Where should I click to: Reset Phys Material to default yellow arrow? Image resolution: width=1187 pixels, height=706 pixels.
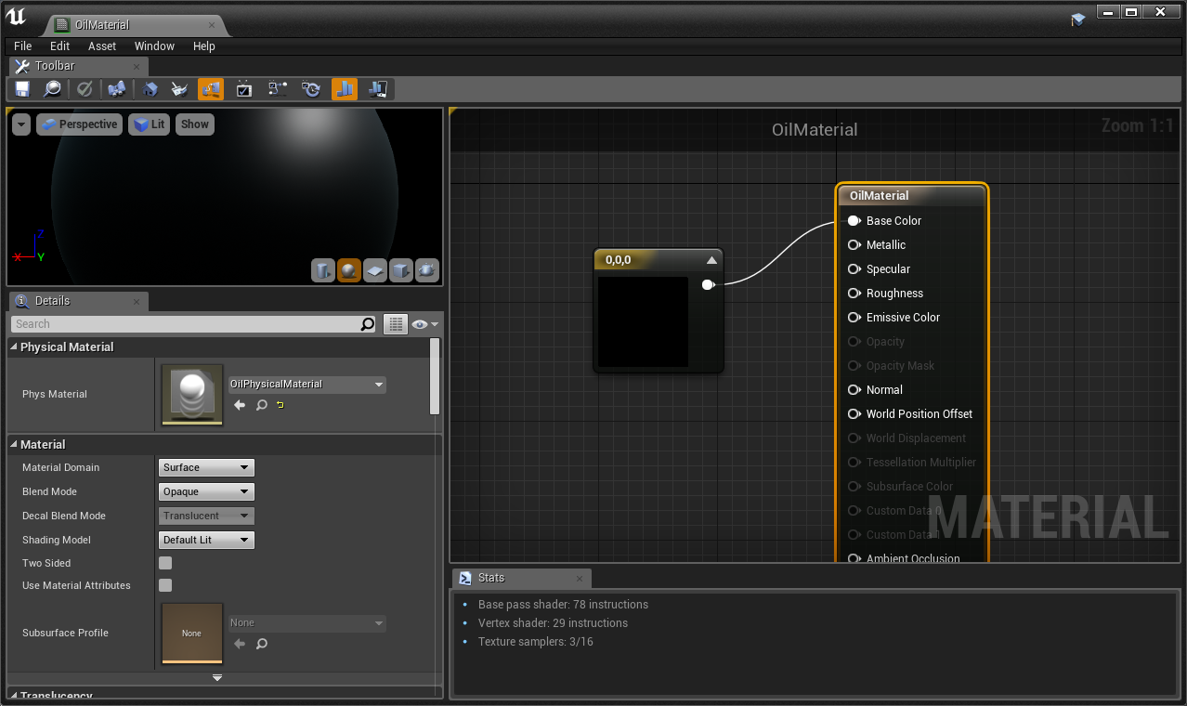point(280,405)
